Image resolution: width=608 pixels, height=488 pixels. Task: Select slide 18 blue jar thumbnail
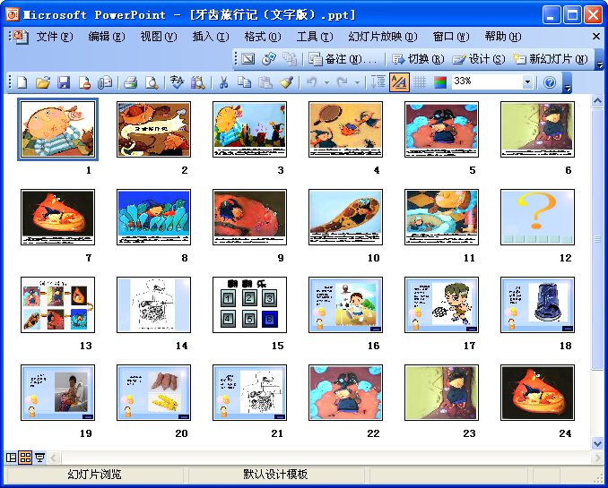(537, 304)
